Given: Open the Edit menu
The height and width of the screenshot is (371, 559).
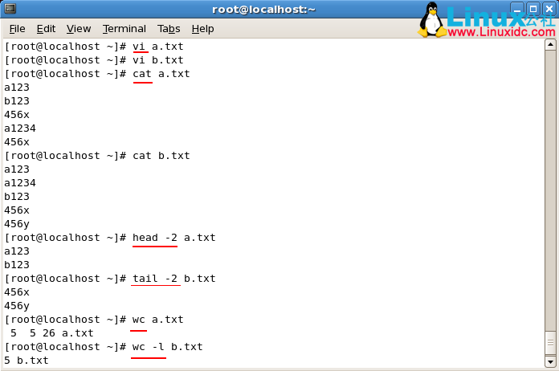Looking at the screenshot, I should coord(46,29).
